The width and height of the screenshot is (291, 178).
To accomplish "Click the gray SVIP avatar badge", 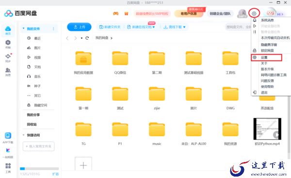I will click(x=242, y=14).
